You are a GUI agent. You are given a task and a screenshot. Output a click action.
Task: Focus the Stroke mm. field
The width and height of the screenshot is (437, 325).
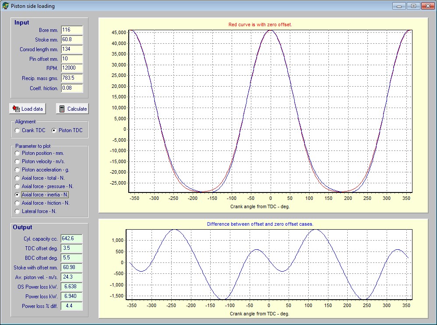(x=72, y=40)
